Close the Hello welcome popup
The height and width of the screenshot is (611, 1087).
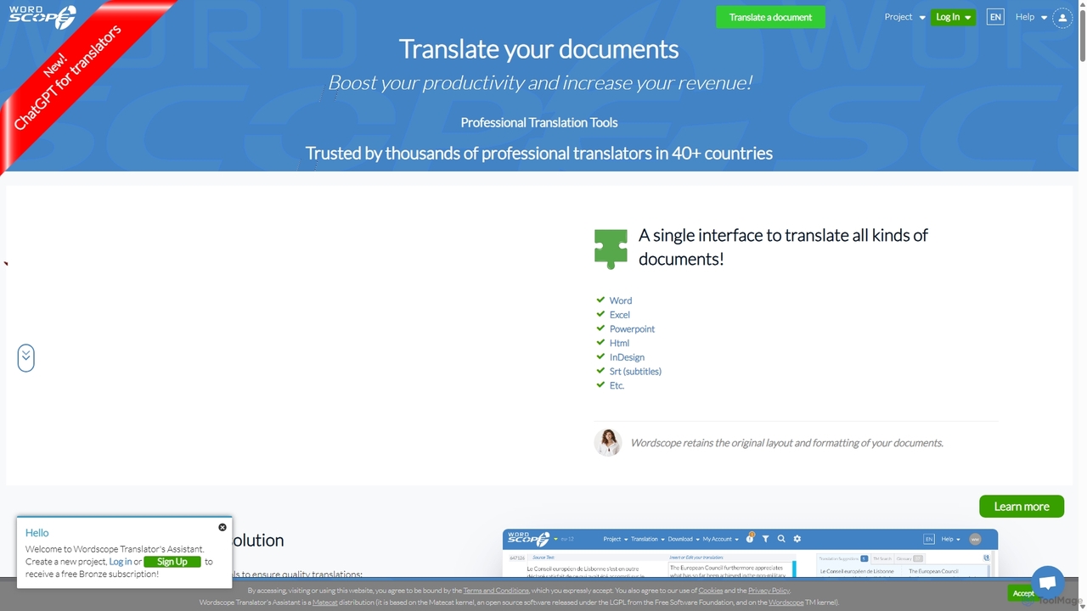222,527
